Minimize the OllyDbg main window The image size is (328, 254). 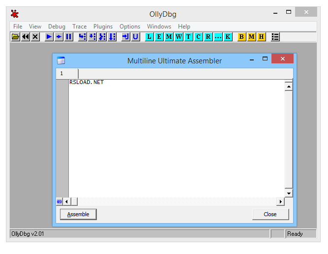(x=275, y=13)
